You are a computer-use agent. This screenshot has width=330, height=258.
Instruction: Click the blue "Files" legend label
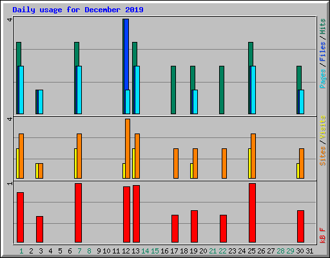(x=323, y=51)
